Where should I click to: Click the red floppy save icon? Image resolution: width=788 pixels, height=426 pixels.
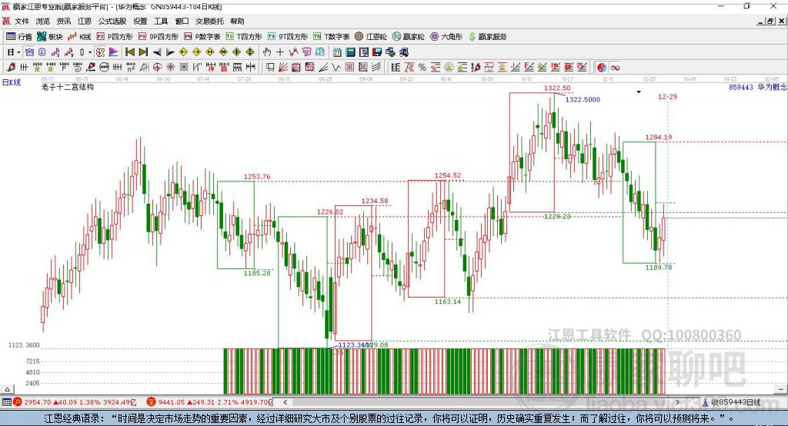click(377, 52)
